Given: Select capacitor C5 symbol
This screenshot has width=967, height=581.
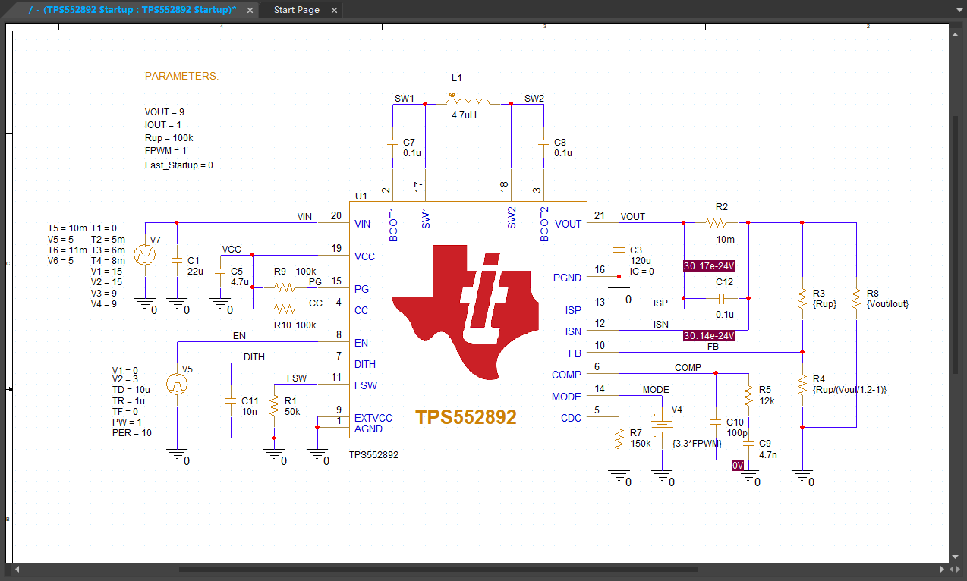Looking at the screenshot, I should pyautogui.click(x=220, y=272).
